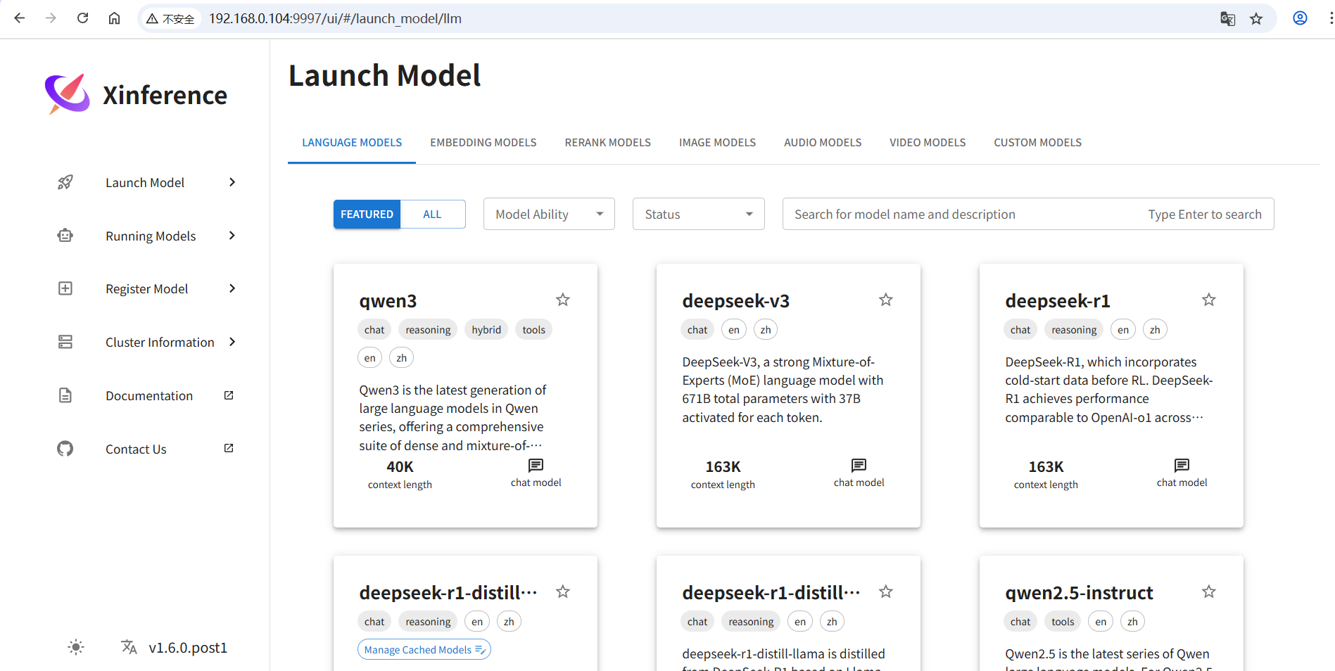Toggle light/dark theme sun icon
The width and height of the screenshot is (1335, 671).
point(76,647)
